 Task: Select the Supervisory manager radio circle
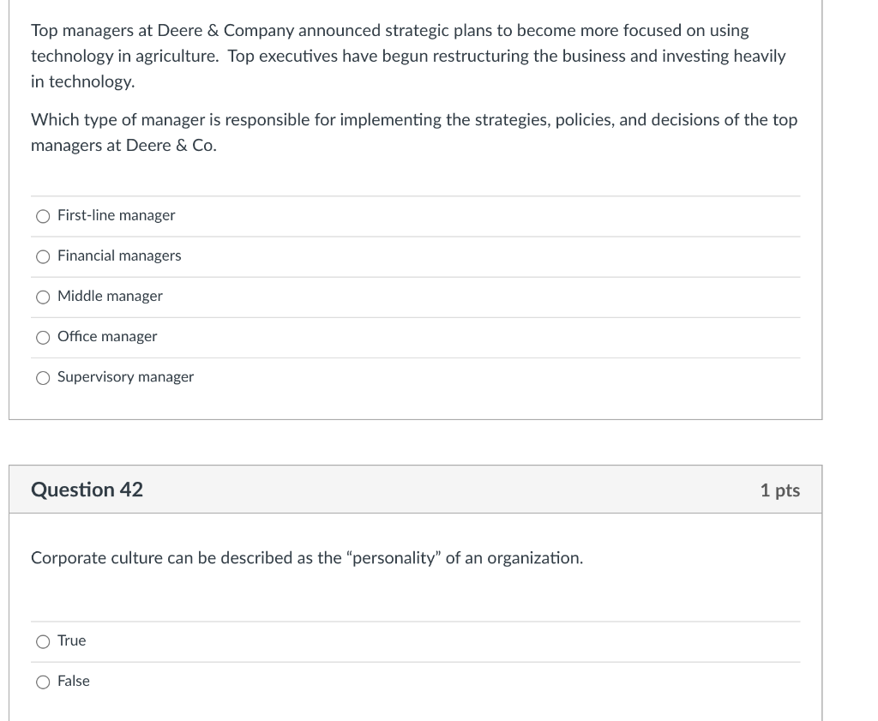click(43, 377)
